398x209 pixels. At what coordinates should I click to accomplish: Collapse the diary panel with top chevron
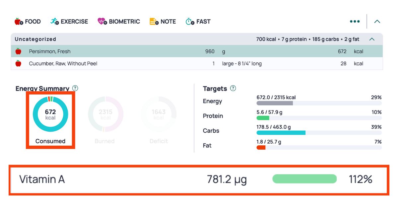point(377,21)
